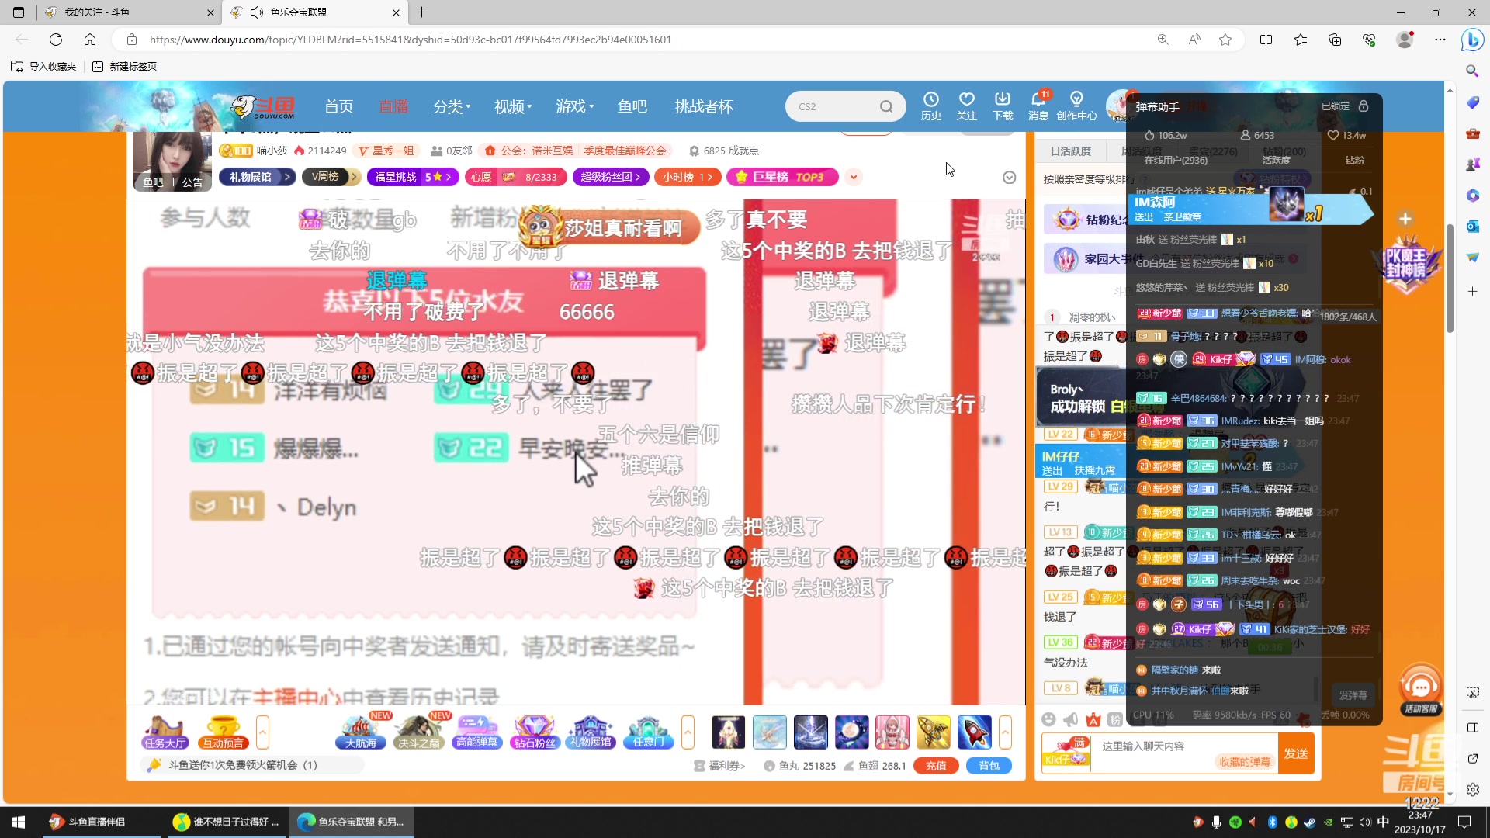Click 充值 recharge button
The height and width of the screenshot is (838, 1490).
click(936, 766)
